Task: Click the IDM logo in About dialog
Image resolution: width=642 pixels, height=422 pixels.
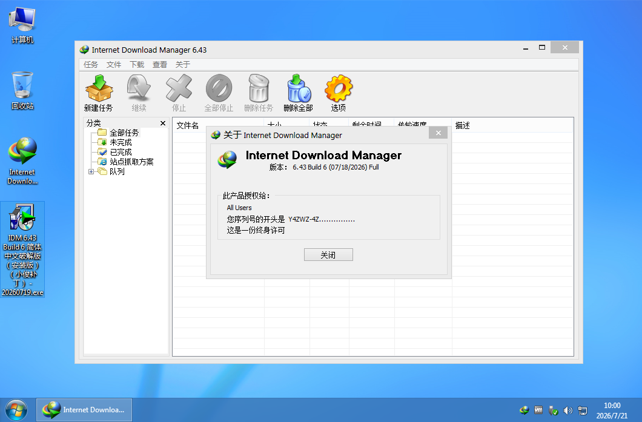Action: [227, 160]
